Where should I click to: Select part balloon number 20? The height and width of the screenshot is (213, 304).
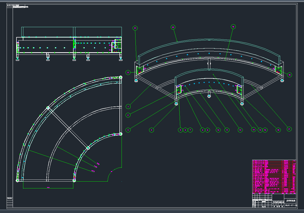click(173, 27)
